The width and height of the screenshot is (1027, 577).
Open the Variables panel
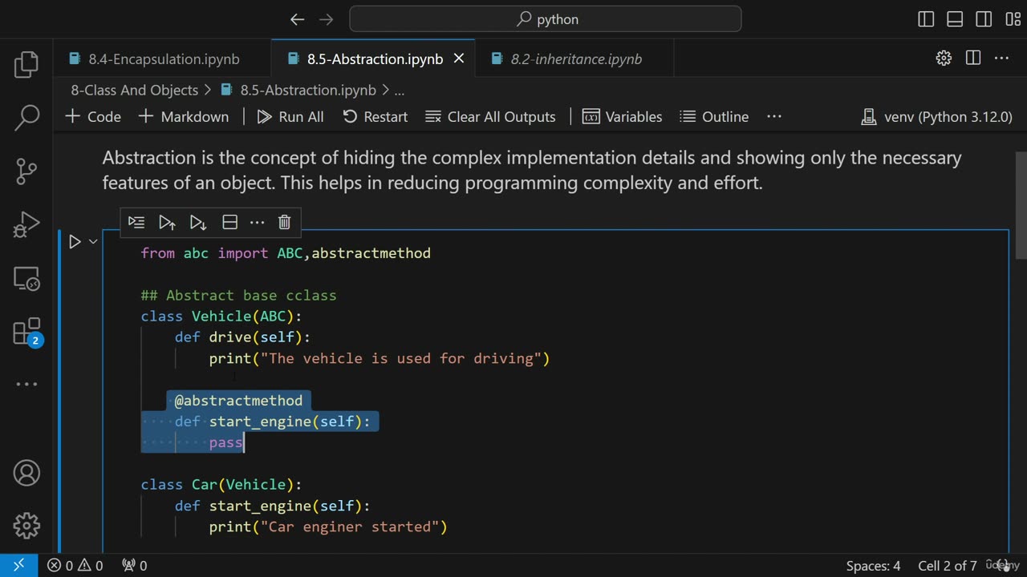coord(623,116)
